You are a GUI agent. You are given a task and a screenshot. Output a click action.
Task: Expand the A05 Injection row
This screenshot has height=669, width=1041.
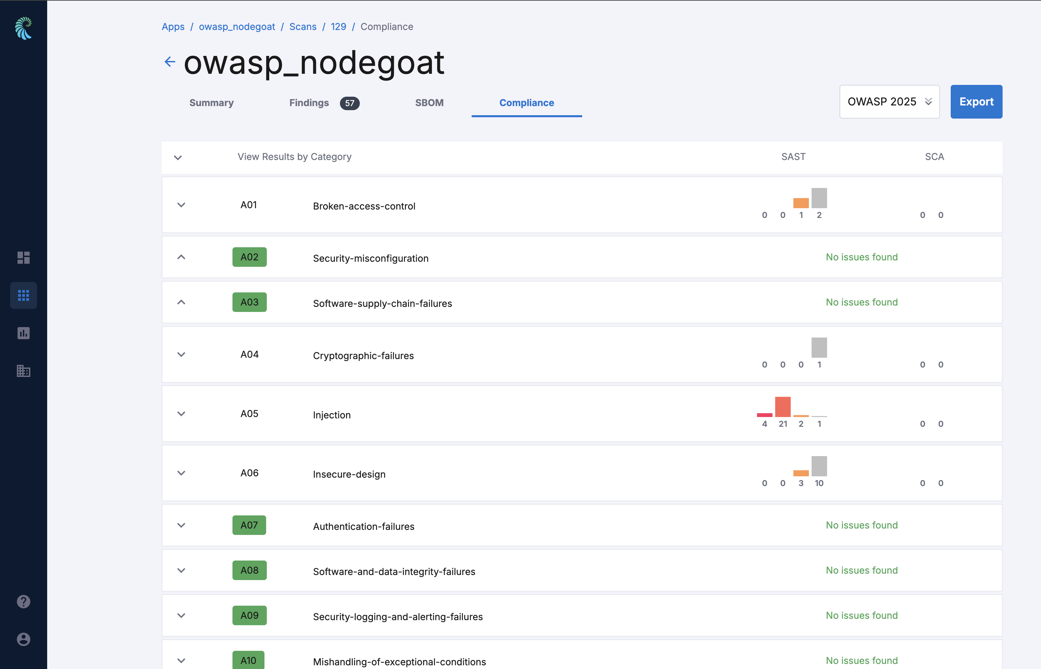click(181, 414)
